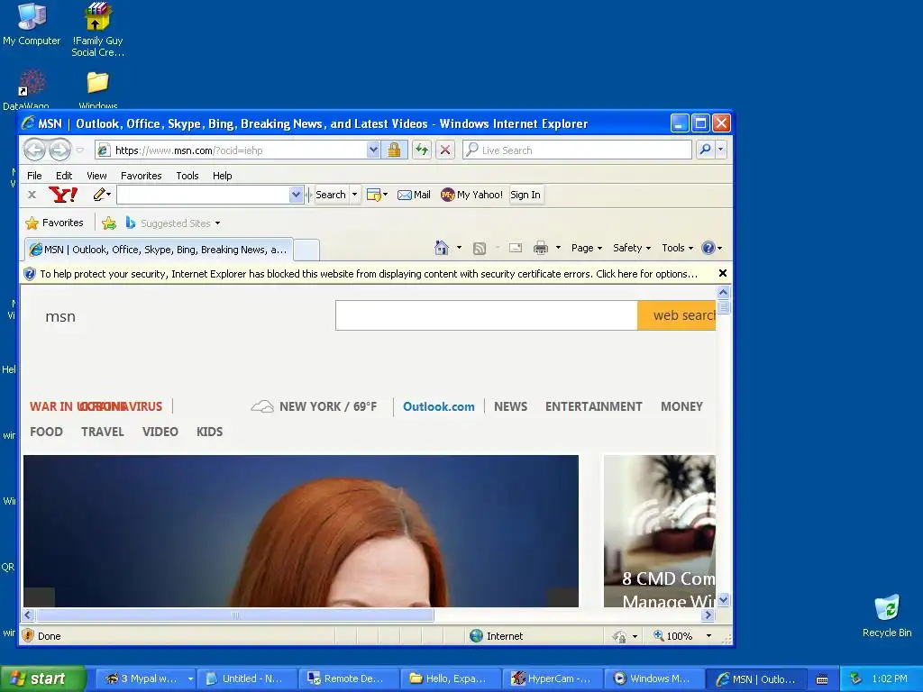Open the Help menu
This screenshot has height=692, width=923.
222,176
